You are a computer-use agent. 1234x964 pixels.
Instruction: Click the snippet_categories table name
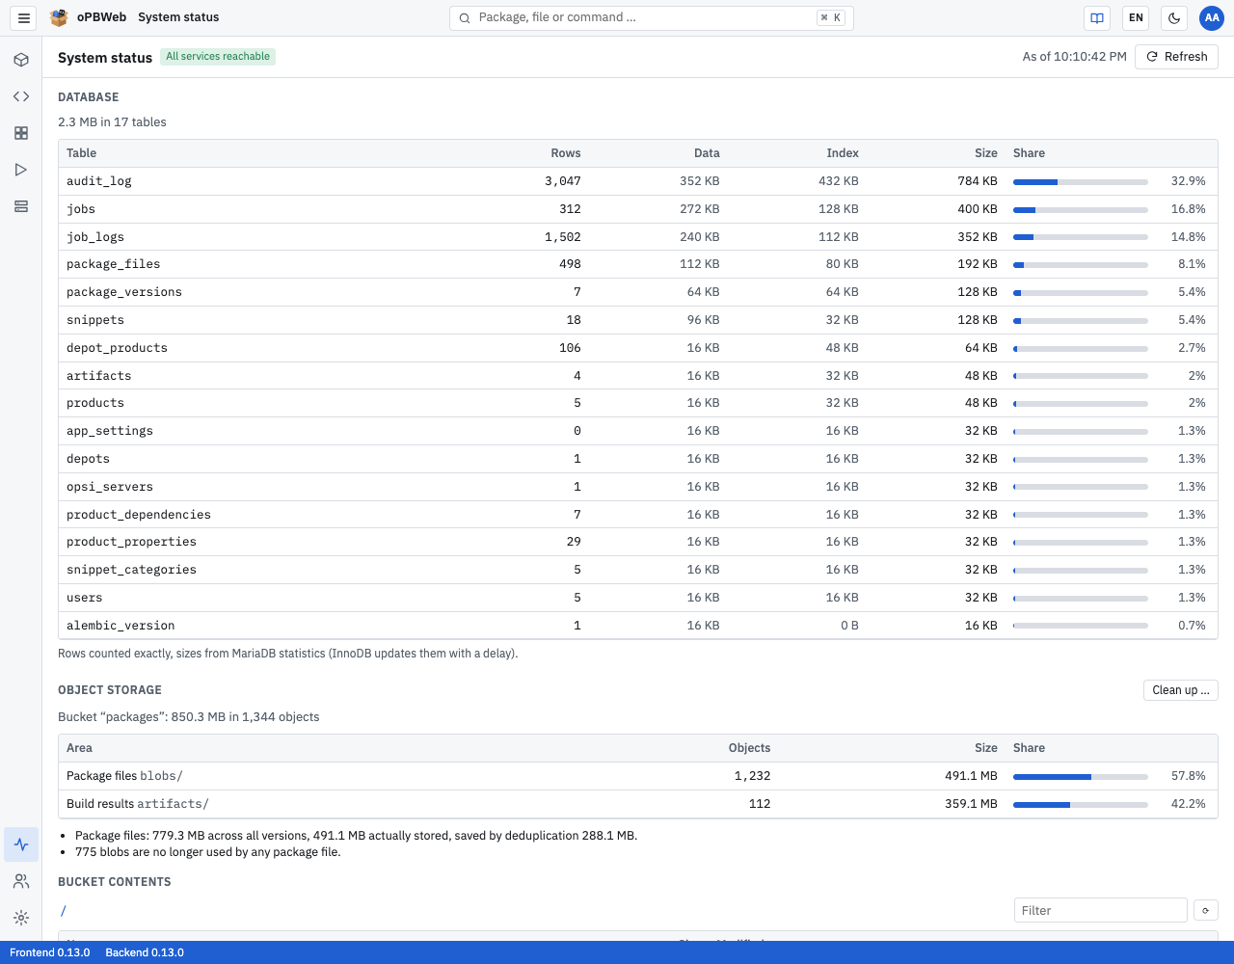click(x=131, y=570)
